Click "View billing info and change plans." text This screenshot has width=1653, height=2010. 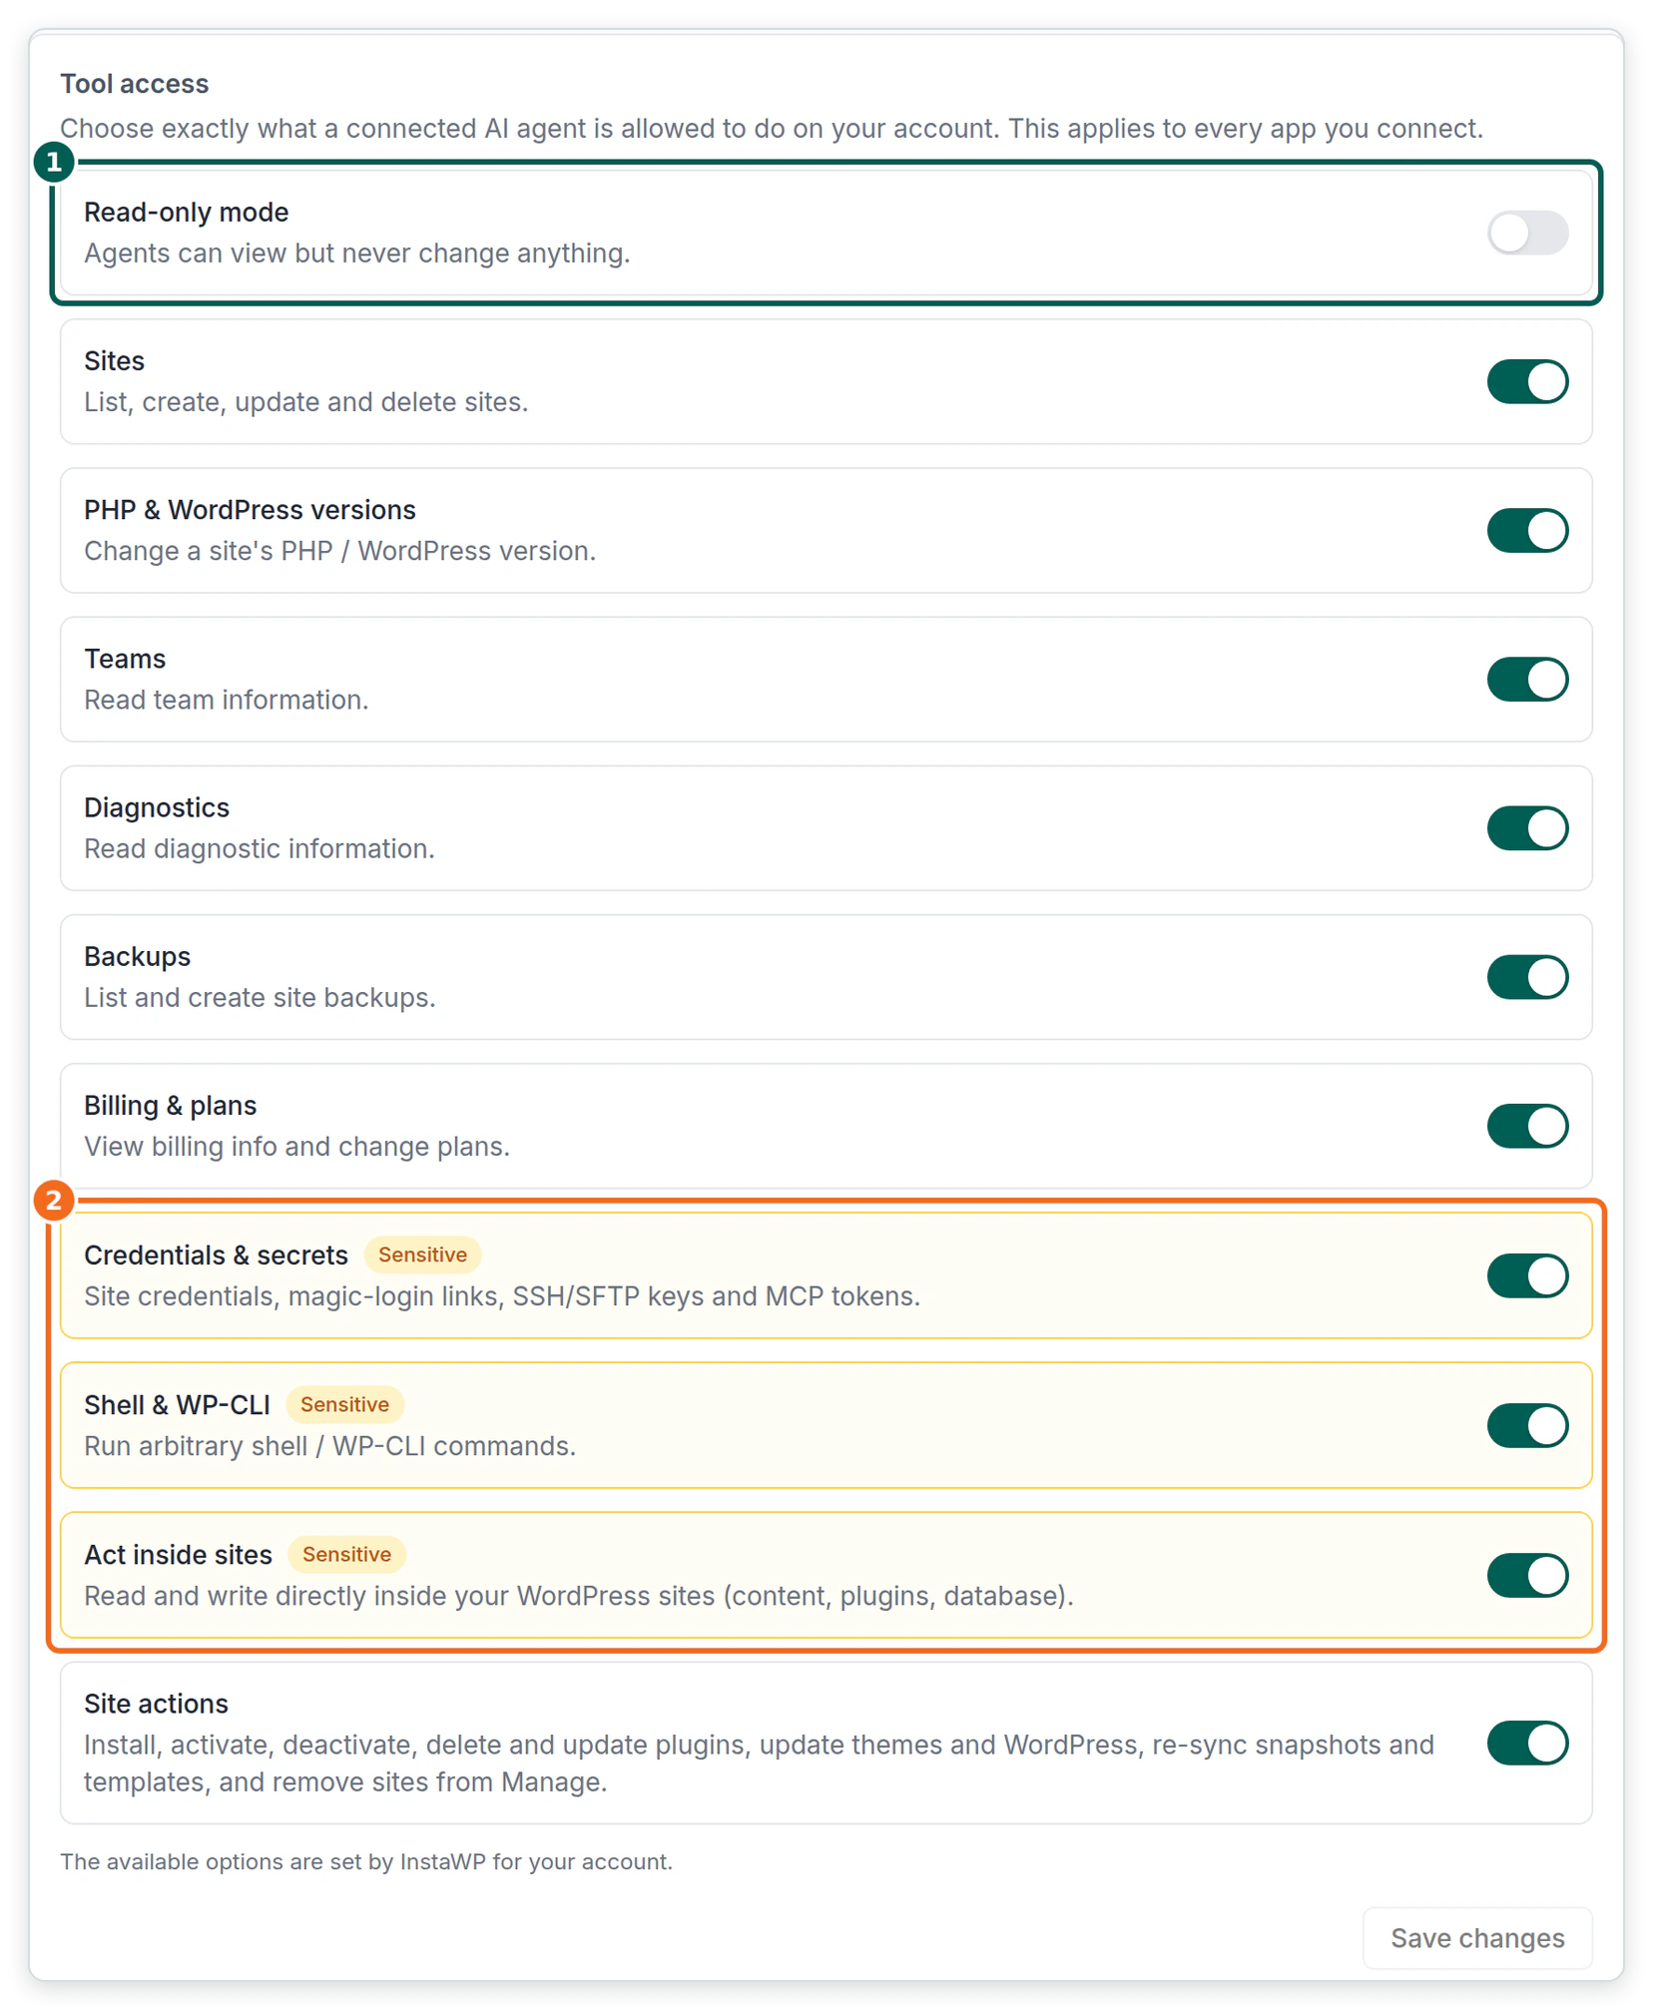tap(296, 1147)
